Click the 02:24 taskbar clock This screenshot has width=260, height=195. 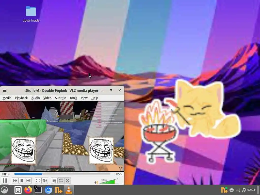click(x=251, y=190)
